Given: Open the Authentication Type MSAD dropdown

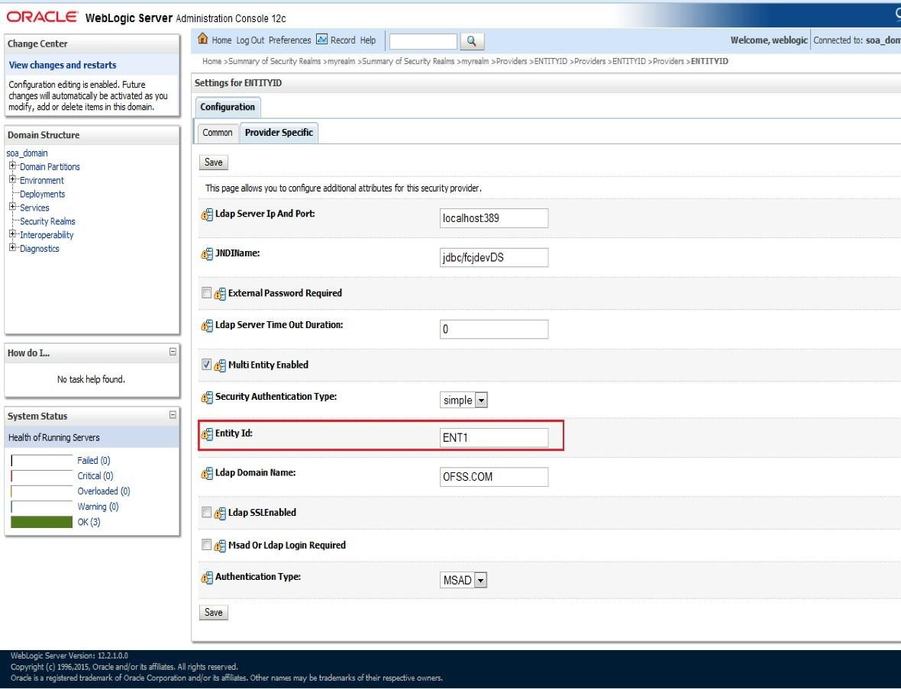Looking at the screenshot, I should coord(463,580).
